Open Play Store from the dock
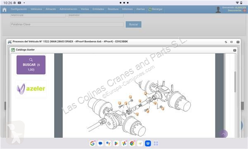 coord(116,144)
